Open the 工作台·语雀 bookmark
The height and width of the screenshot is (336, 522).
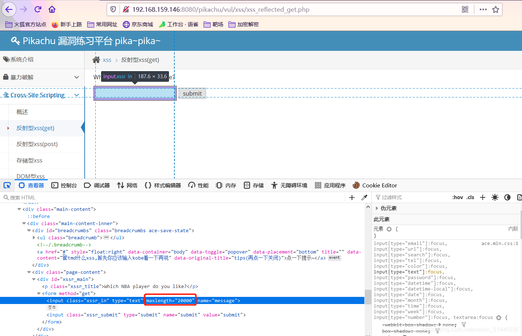pyautogui.click(x=179, y=24)
